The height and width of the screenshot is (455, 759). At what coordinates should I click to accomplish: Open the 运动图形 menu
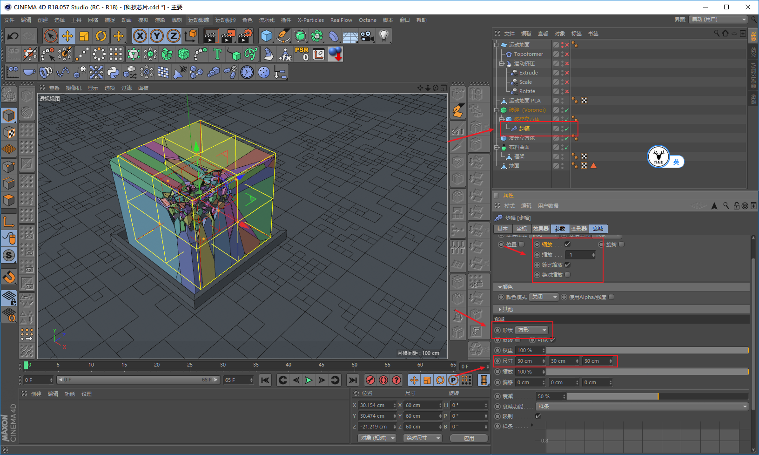pos(225,20)
